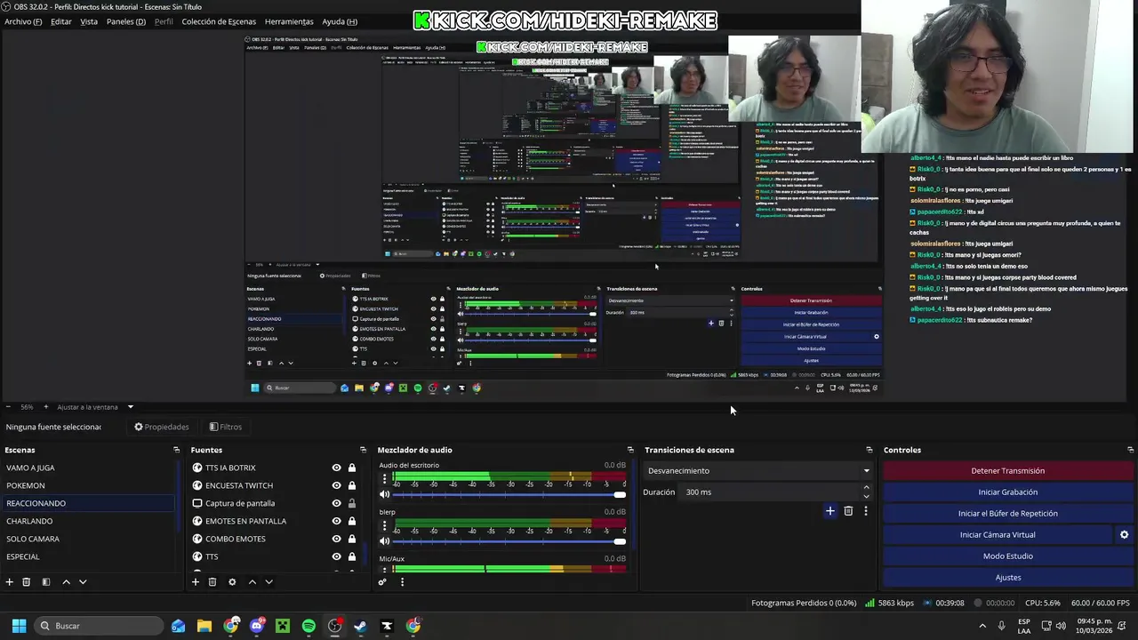Undock the Escenas panel
1138x640 pixels.
click(x=176, y=450)
